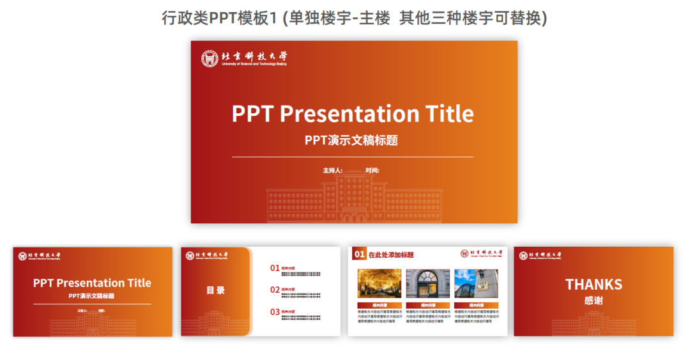The height and width of the screenshot is (360, 690).
Task: Click the logo on the 目录 slide
Action: pyautogui.click(x=206, y=256)
